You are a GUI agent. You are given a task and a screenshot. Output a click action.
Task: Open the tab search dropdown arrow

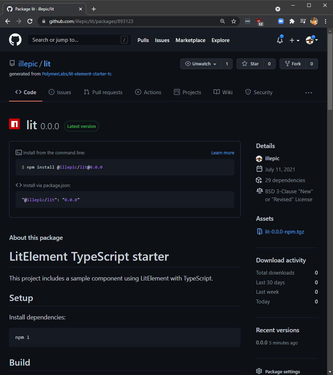click(x=277, y=9)
